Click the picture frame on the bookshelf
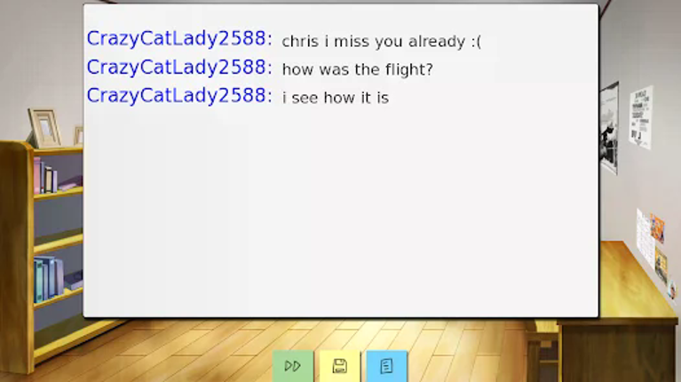681x382 pixels. click(44, 128)
